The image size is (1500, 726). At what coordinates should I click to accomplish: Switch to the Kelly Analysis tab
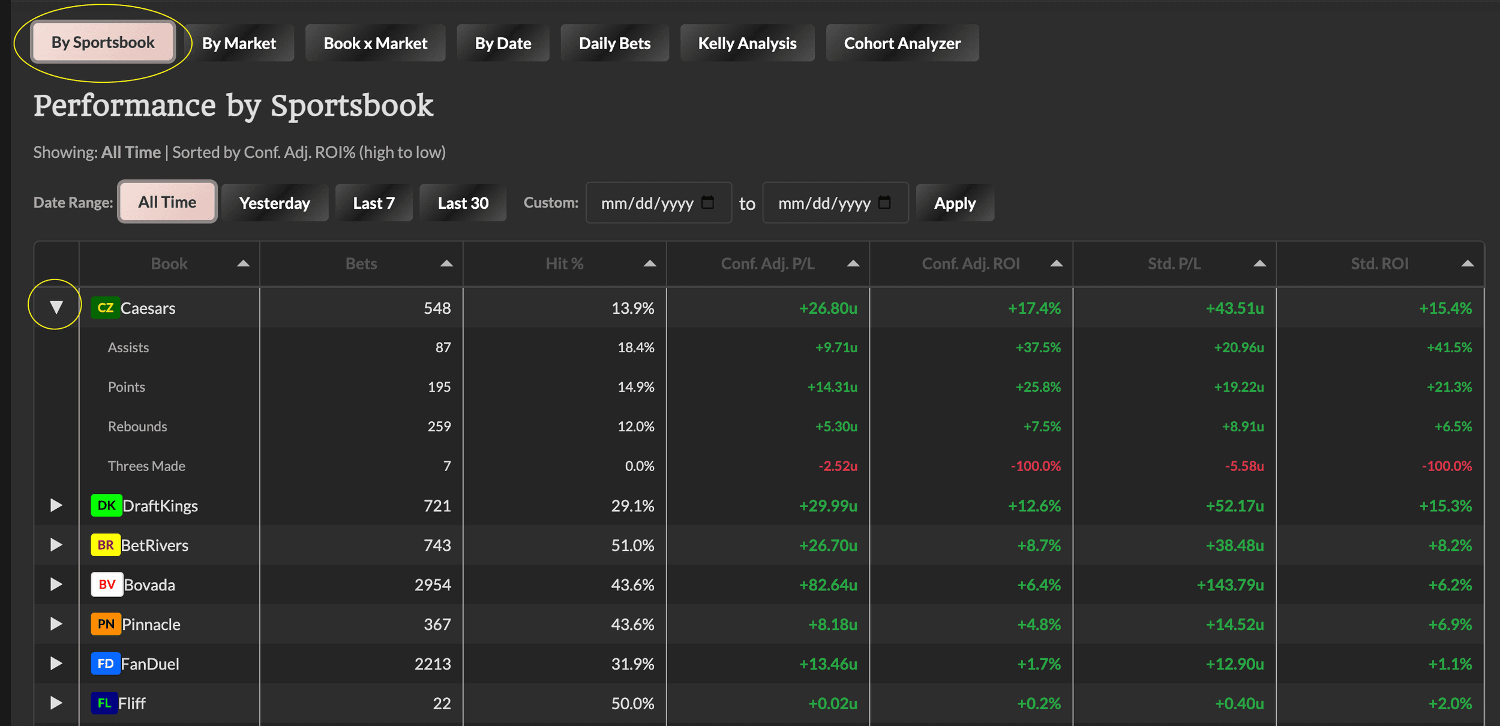(747, 43)
